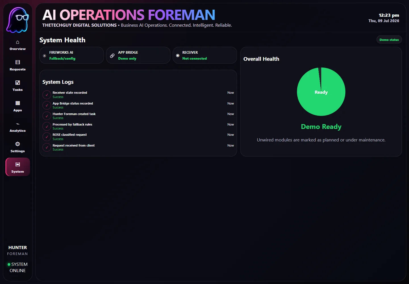The width and height of the screenshot is (409, 284).
Task: Select the System panel icon
Action: pyautogui.click(x=18, y=164)
